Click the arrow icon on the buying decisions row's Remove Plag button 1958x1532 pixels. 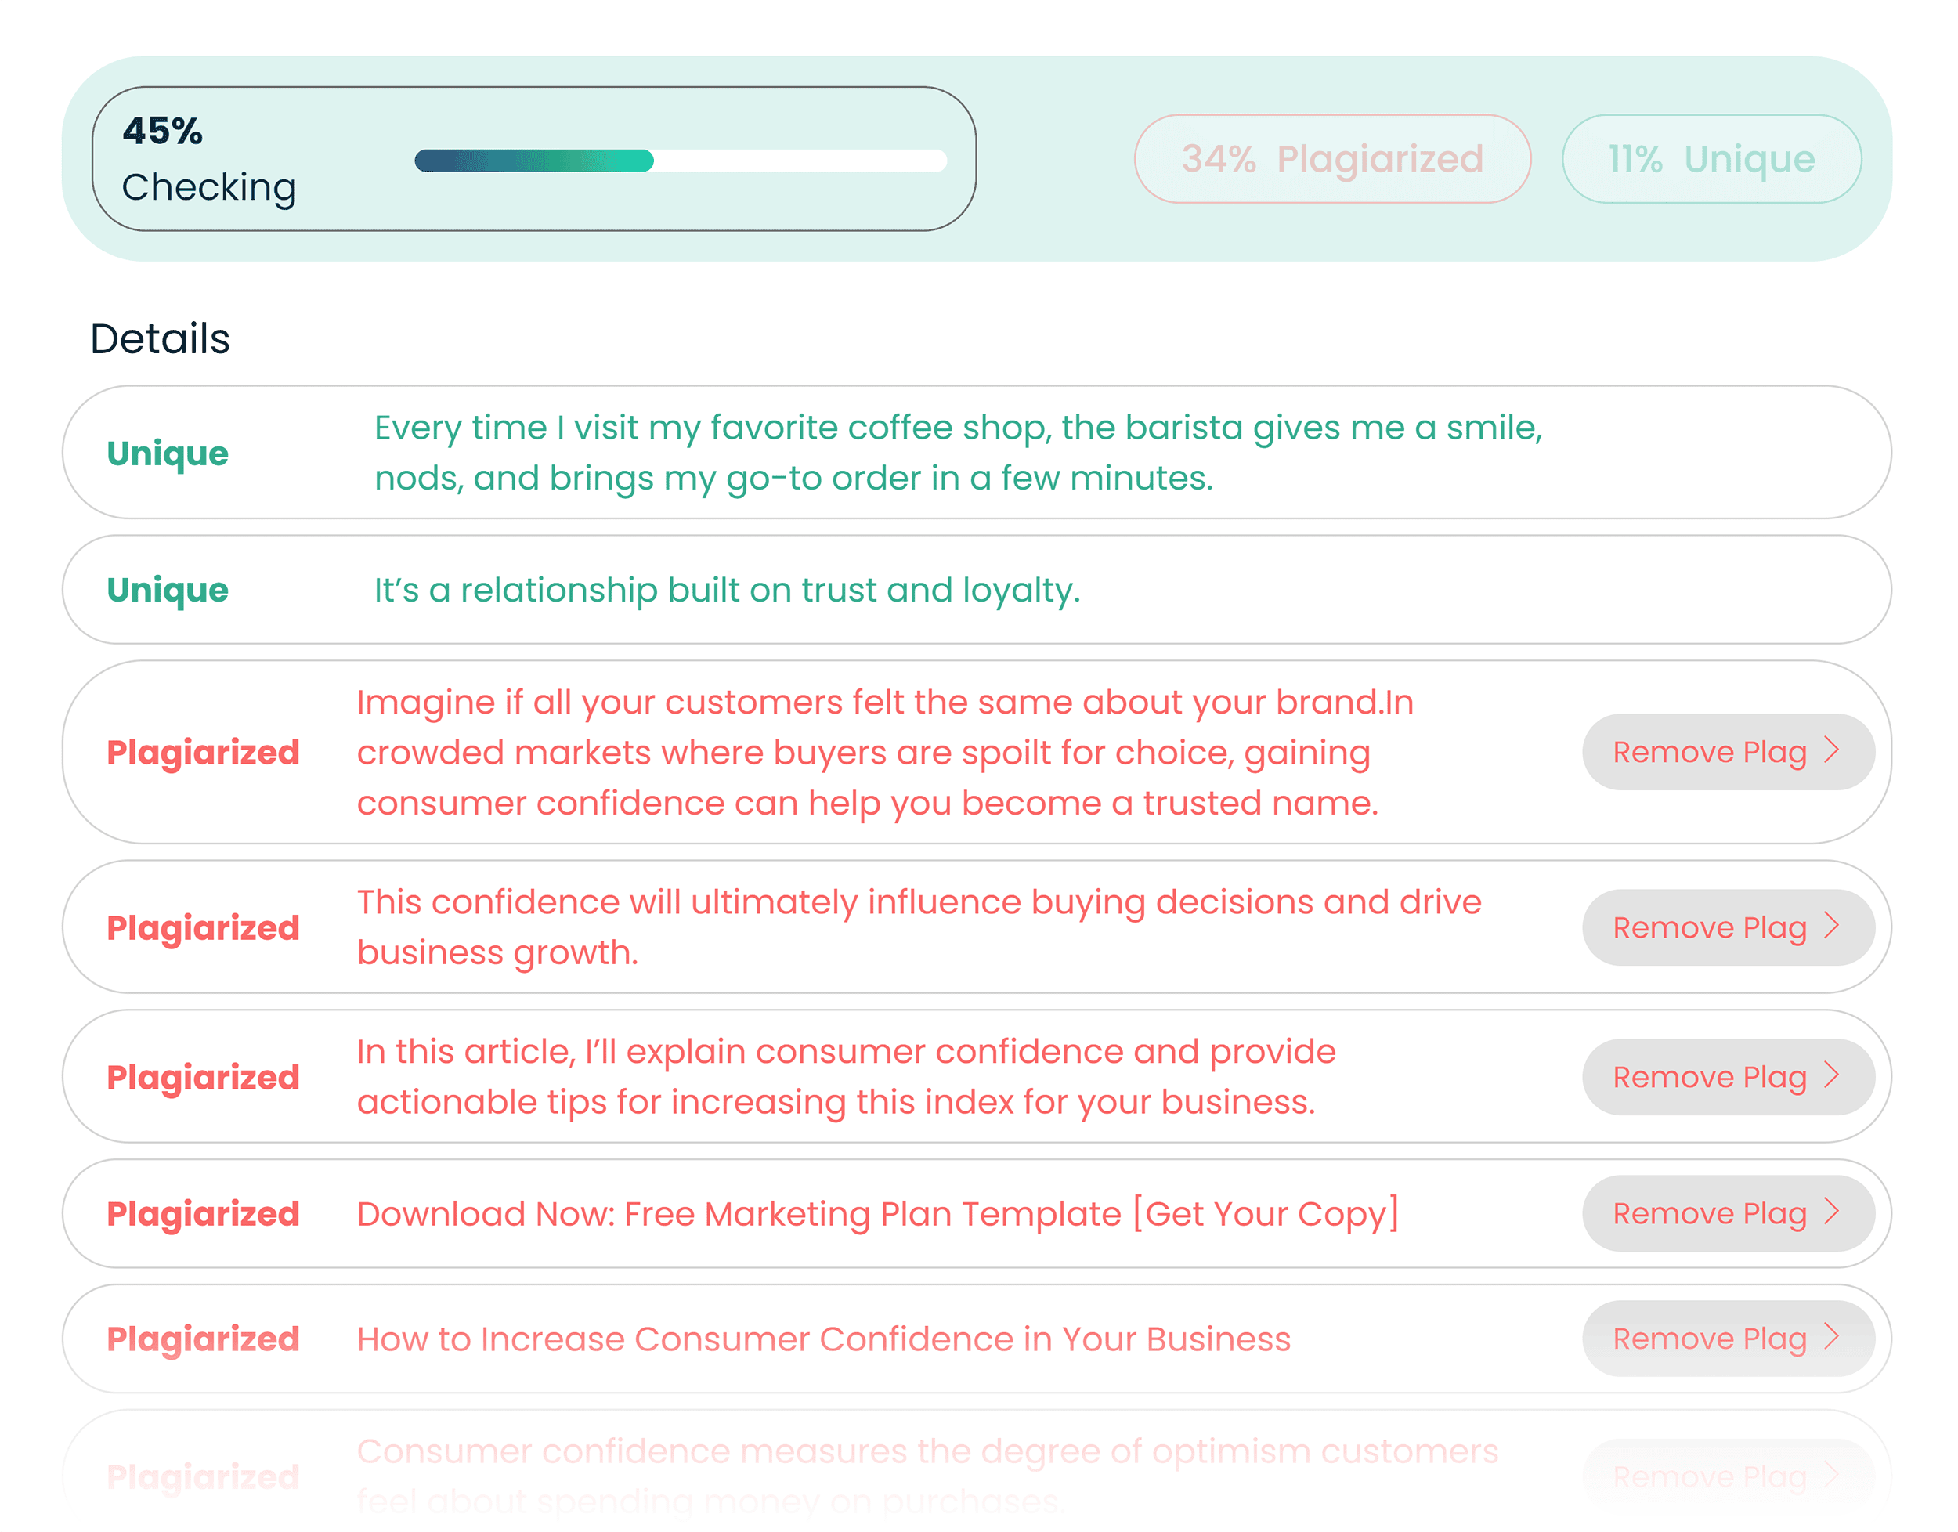coord(1833,927)
